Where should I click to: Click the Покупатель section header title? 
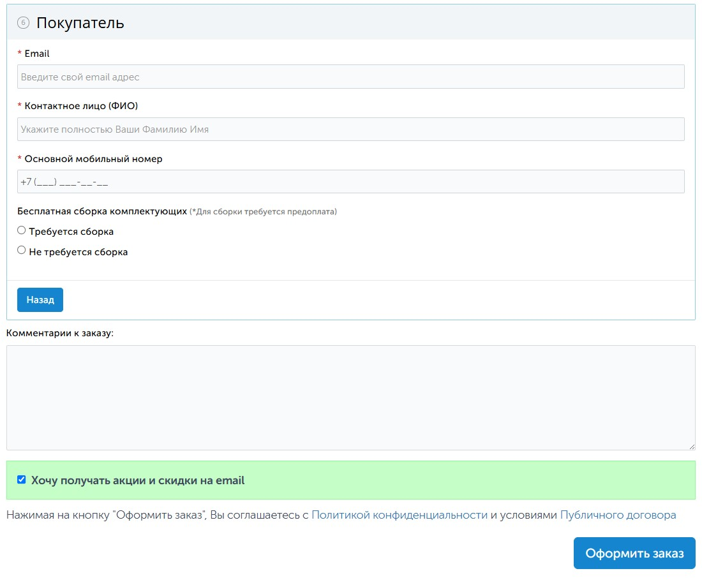point(80,23)
